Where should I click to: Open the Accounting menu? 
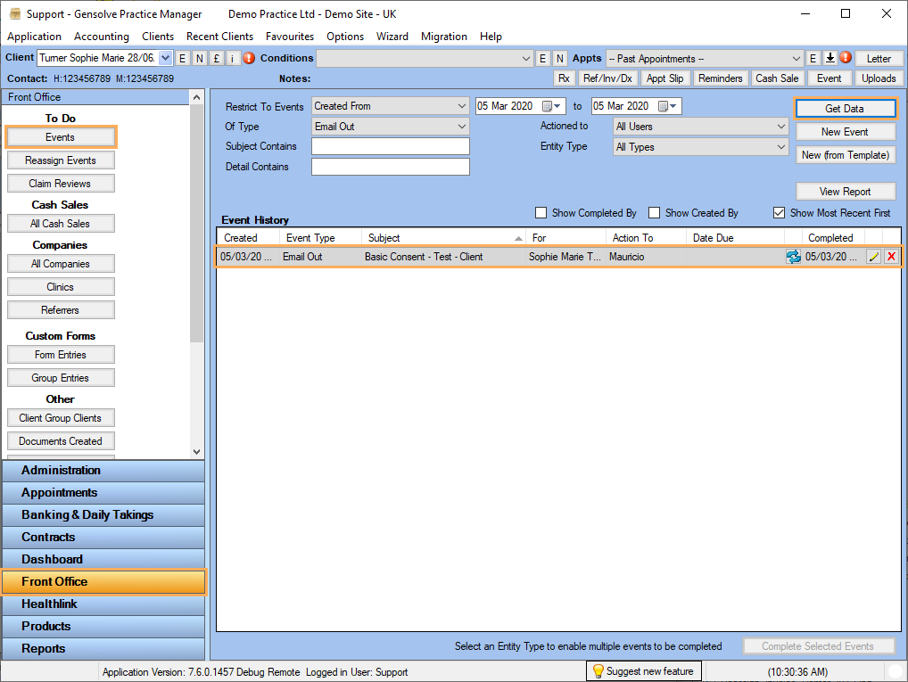point(101,37)
